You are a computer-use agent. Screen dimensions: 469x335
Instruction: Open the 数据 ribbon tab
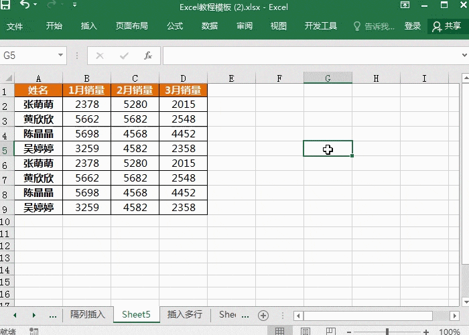[x=209, y=26]
